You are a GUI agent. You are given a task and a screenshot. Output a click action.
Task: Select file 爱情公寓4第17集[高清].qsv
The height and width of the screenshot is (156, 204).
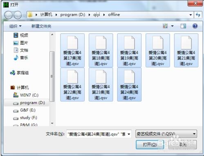coord(72,50)
